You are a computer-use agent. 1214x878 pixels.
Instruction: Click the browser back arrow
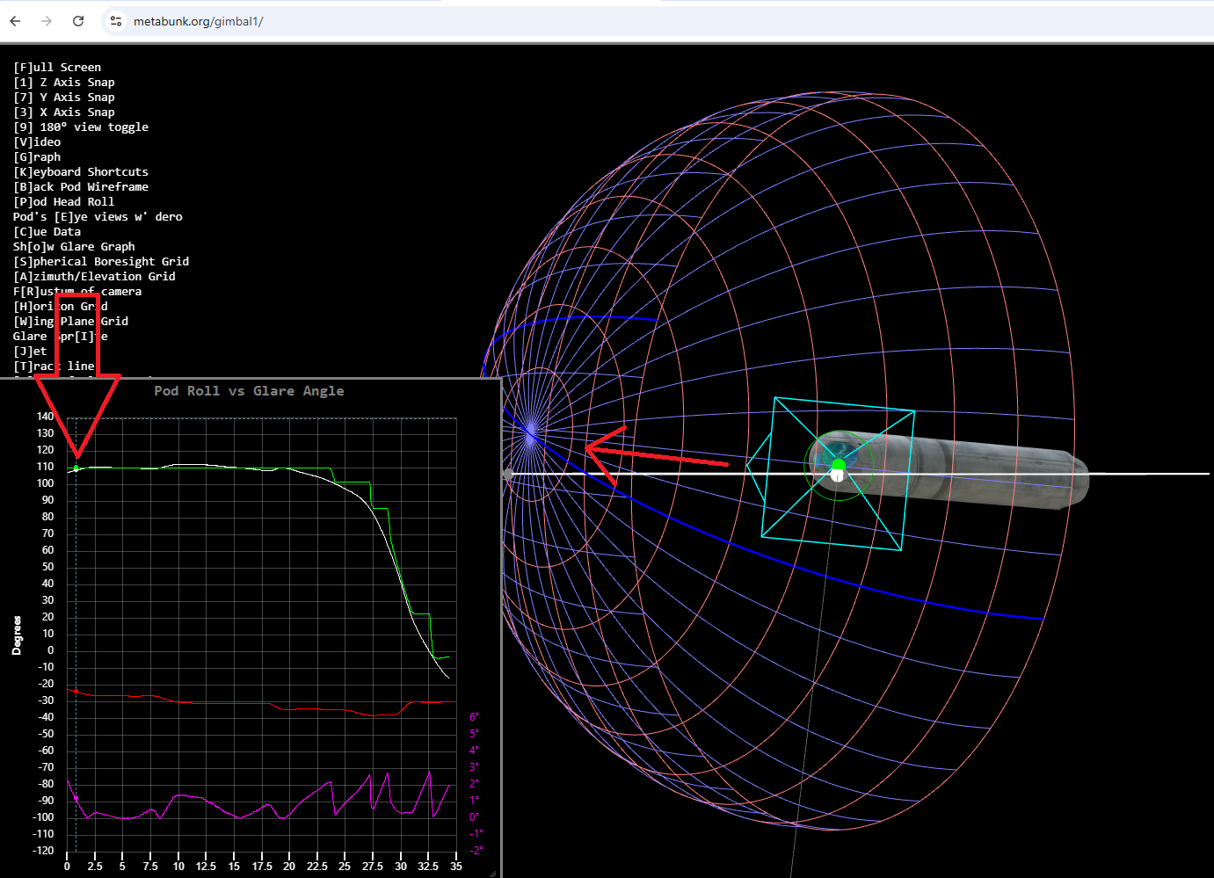coord(15,20)
